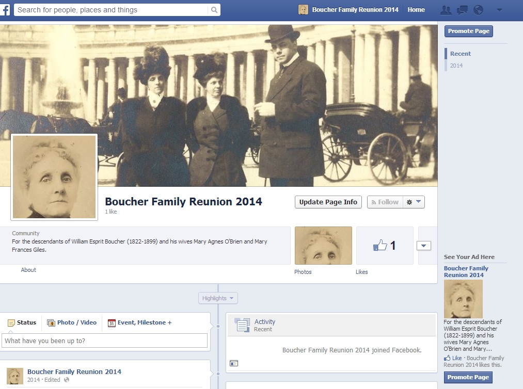Click the Facebook logo icon

point(5,10)
